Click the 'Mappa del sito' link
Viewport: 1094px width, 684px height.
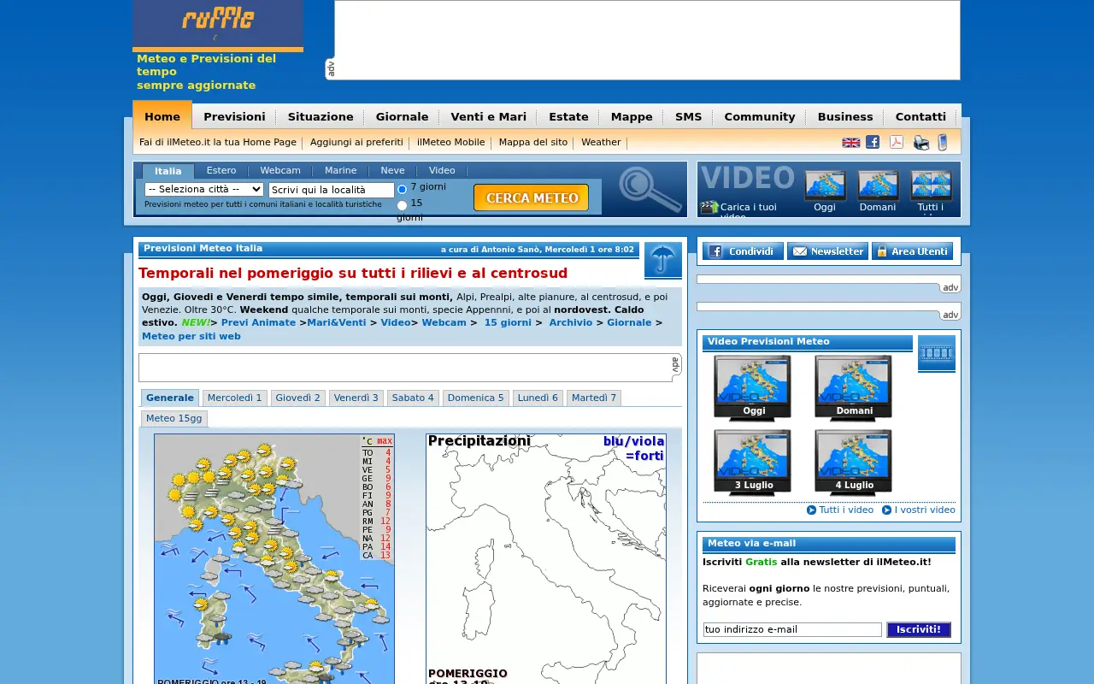click(x=533, y=143)
